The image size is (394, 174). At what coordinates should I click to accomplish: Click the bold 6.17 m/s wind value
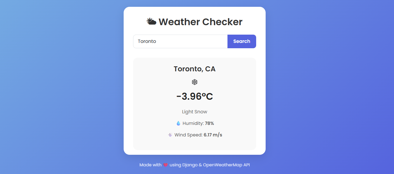click(212, 135)
